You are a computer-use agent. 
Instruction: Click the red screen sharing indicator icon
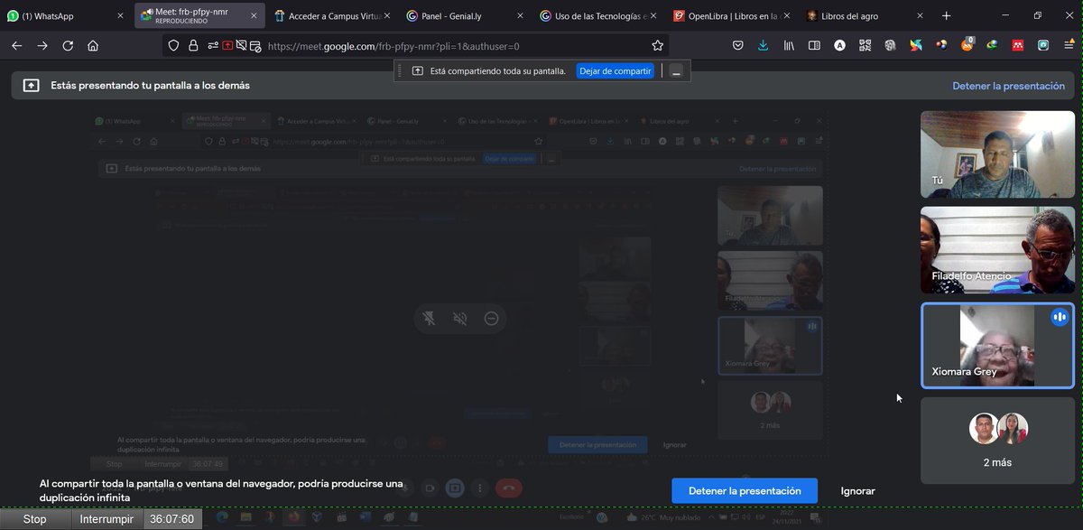point(227,46)
